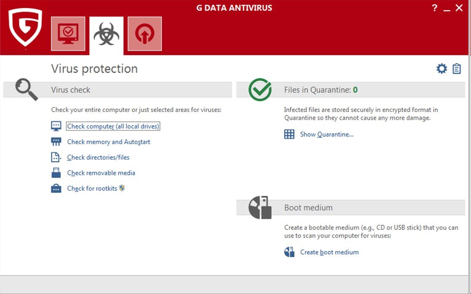
Task: Click the magnifier Virus check icon
Action: [x=26, y=89]
